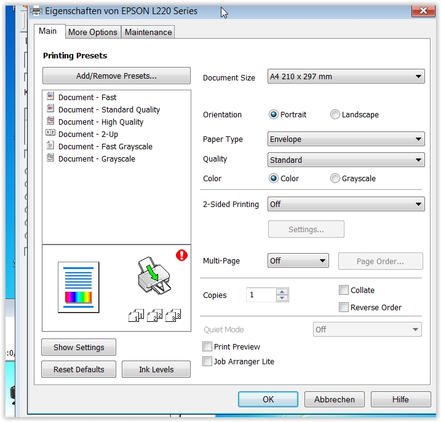The width and height of the screenshot is (441, 422).
Task: Increase copies with the up arrow
Action: 282,292
